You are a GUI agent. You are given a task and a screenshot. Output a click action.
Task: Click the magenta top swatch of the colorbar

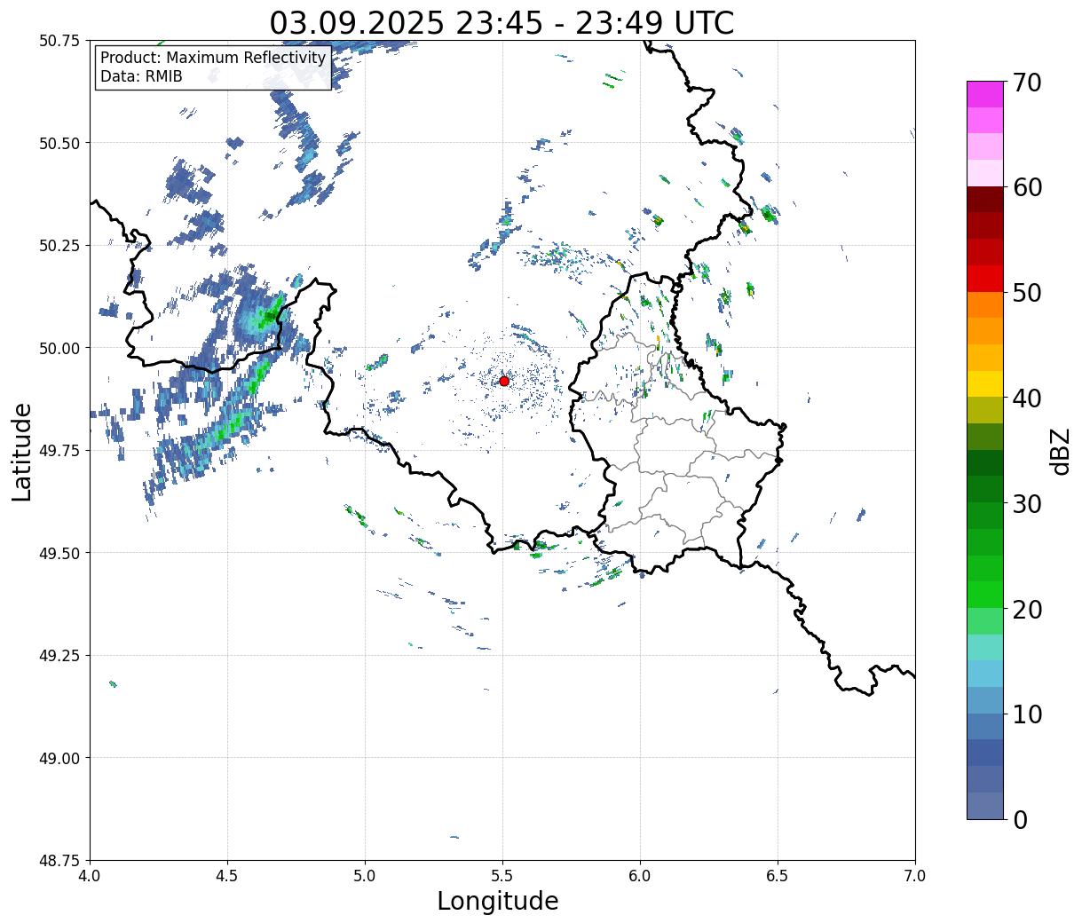coord(985,94)
